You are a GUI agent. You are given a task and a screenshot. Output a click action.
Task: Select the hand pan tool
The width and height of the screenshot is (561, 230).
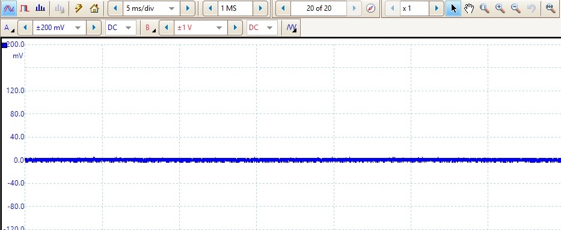(469, 8)
